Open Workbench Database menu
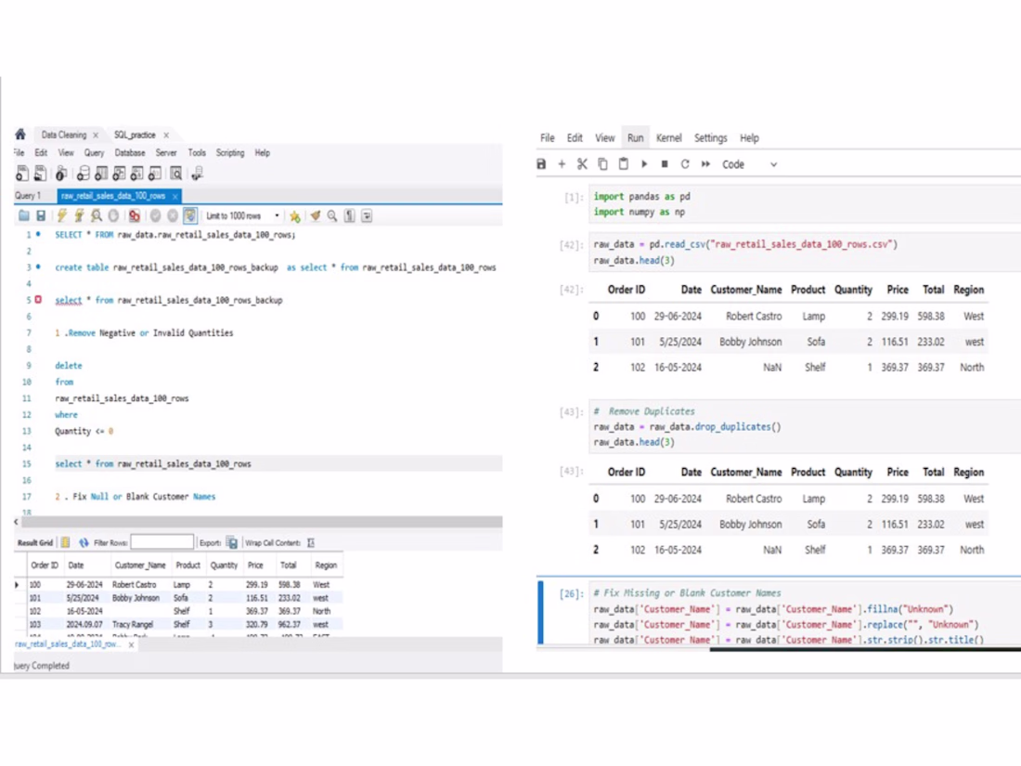 130,152
